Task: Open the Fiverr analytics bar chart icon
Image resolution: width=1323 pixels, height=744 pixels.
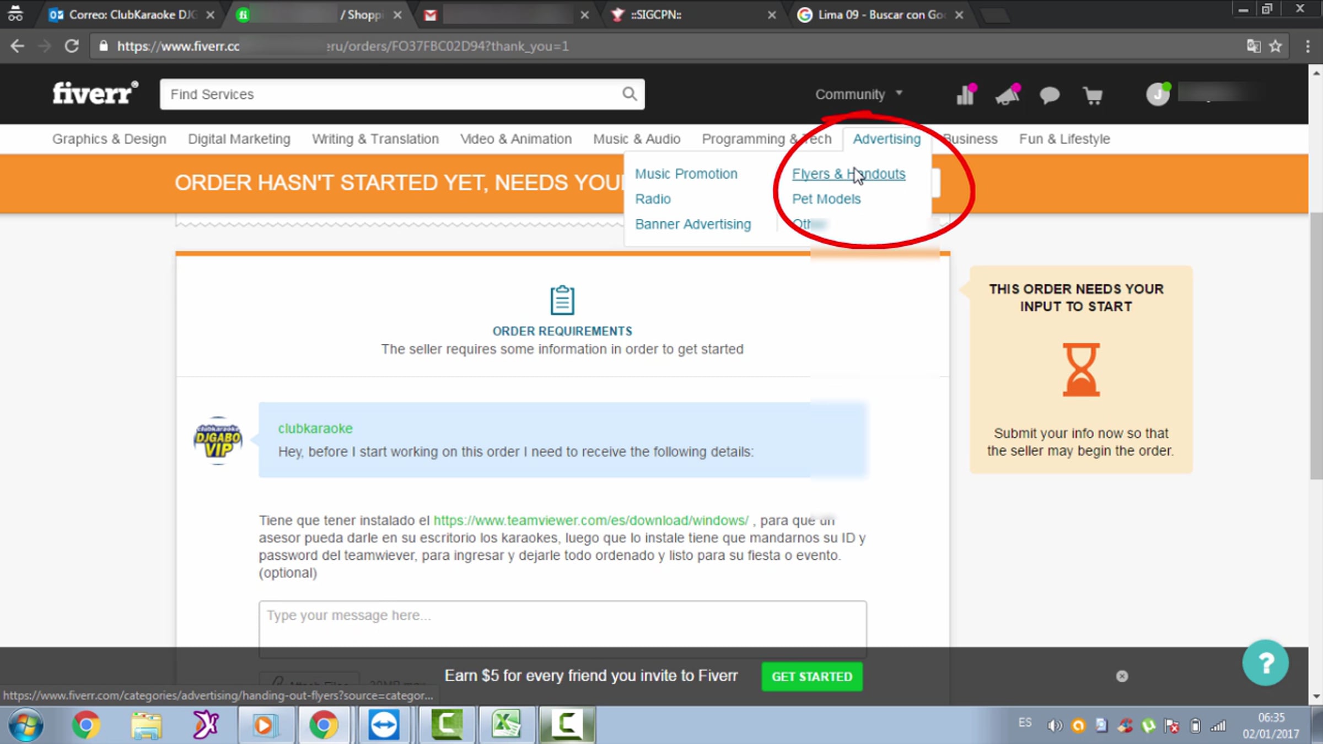Action: (965, 95)
